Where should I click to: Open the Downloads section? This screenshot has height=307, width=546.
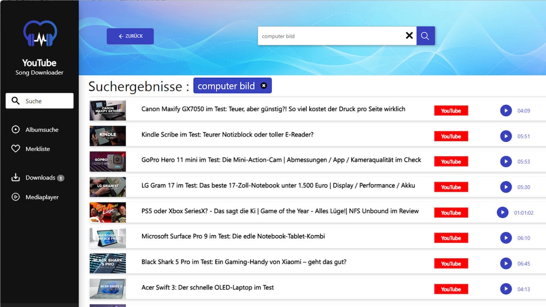point(40,178)
